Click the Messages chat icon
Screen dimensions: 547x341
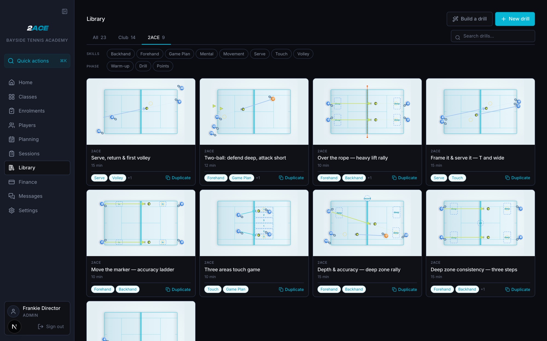click(x=11, y=196)
